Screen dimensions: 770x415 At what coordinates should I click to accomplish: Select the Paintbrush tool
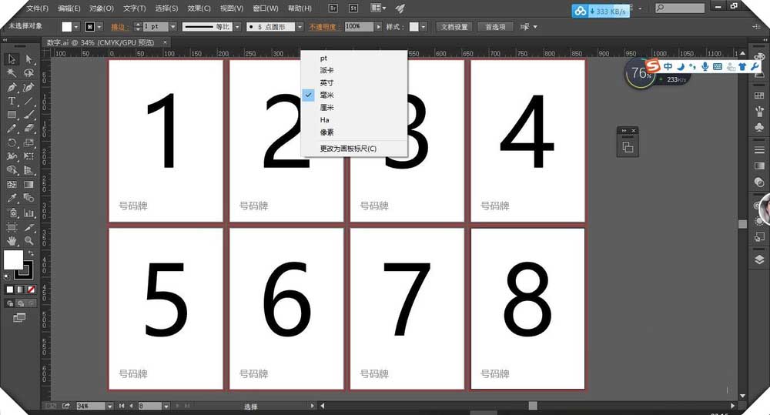tap(28, 115)
